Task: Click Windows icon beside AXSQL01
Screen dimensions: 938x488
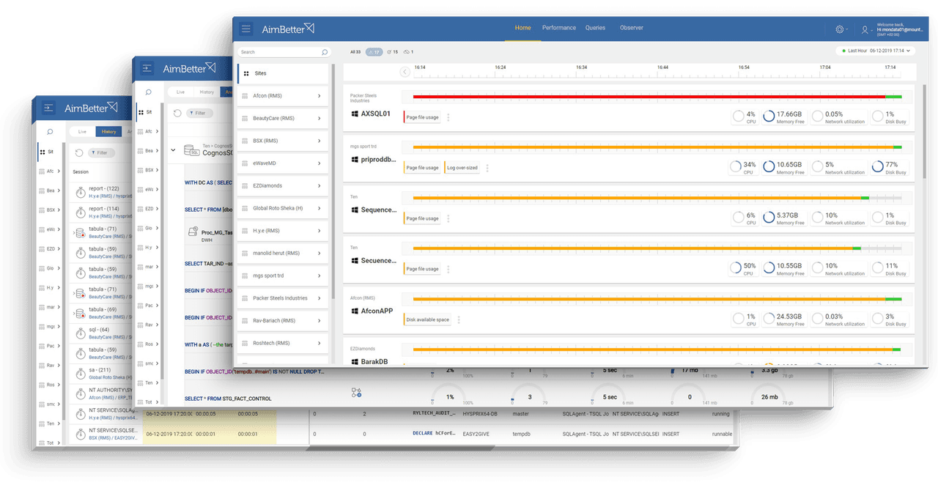Action: click(355, 114)
